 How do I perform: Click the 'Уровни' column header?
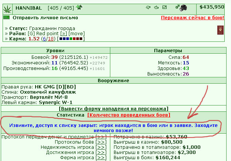point(56,51)
